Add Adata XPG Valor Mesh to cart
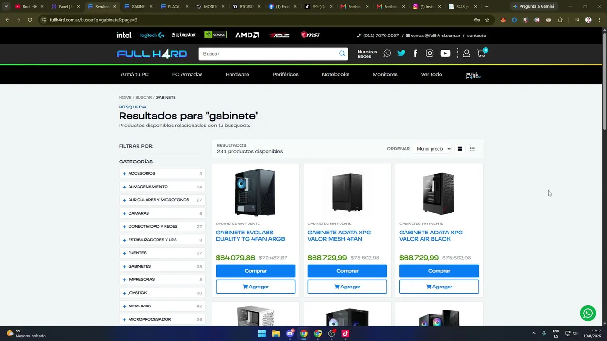 [x=347, y=287]
